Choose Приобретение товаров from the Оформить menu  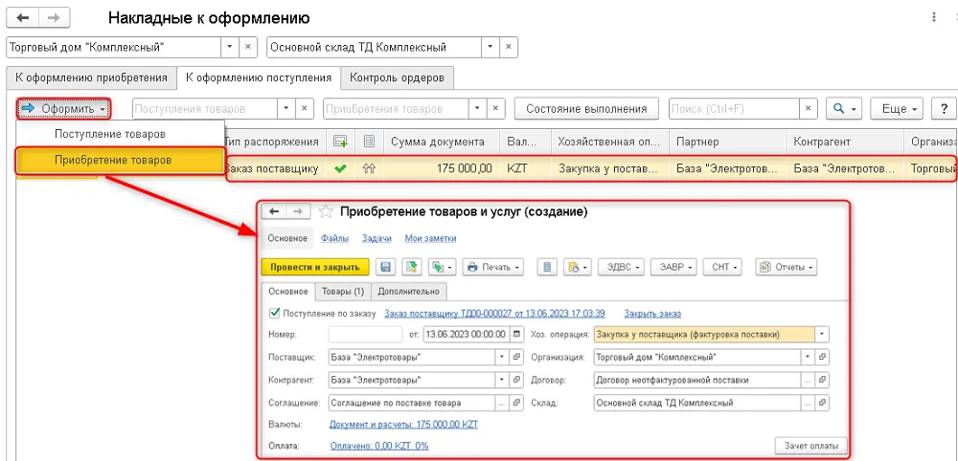121,161
